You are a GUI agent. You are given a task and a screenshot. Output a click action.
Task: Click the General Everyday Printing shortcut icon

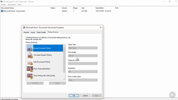(30, 48)
